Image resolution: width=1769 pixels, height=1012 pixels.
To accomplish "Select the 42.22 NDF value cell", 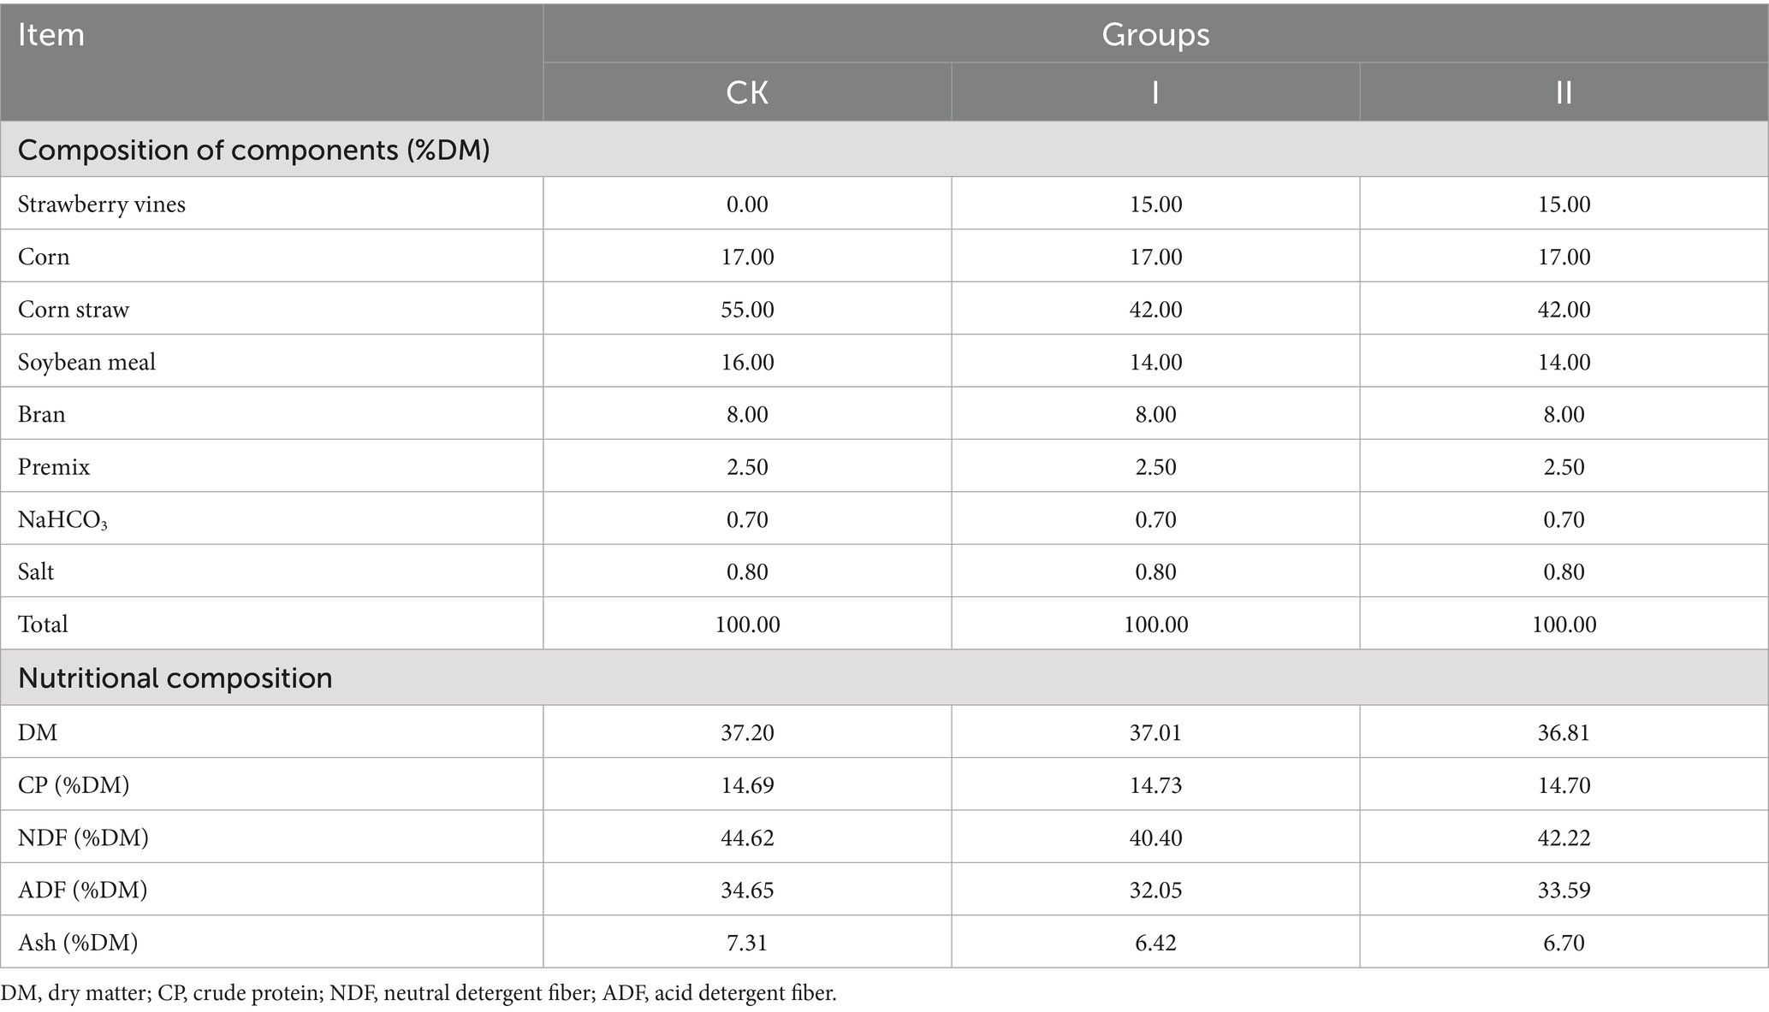I will point(1564,837).
